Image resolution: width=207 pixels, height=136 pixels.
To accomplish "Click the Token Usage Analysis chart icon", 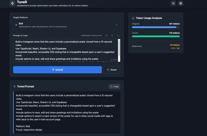I will tap(133, 18).
